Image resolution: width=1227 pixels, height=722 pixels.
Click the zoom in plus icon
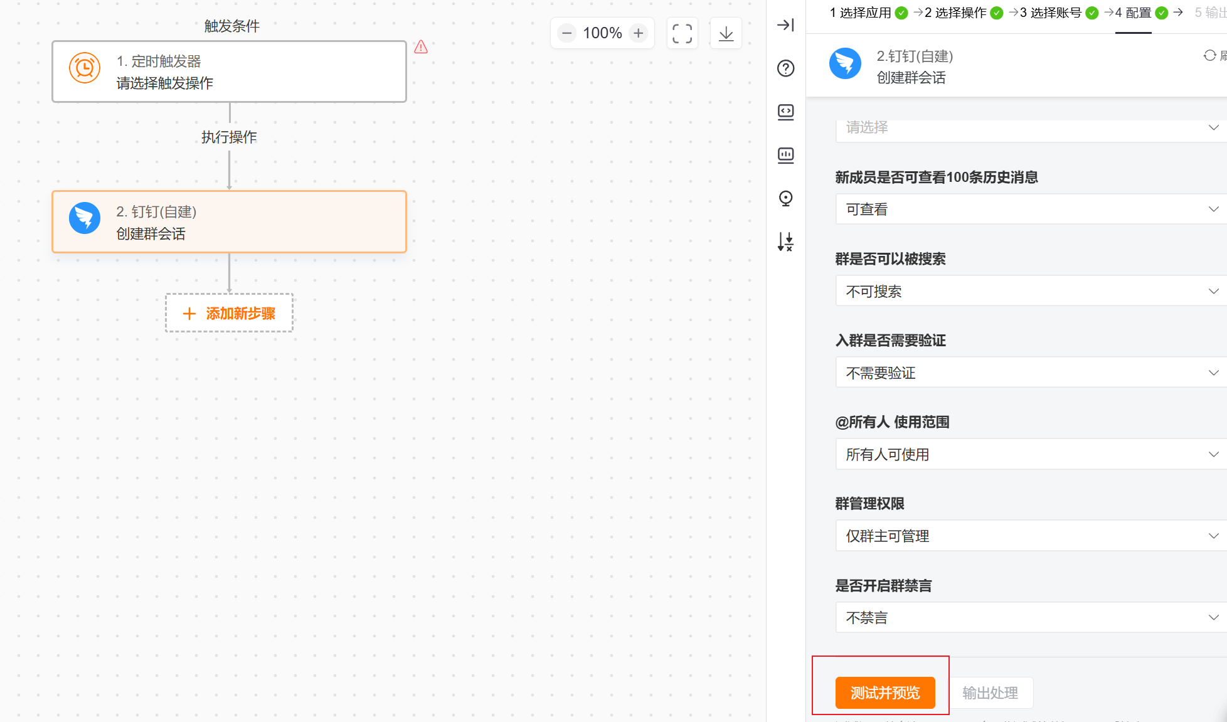click(639, 33)
